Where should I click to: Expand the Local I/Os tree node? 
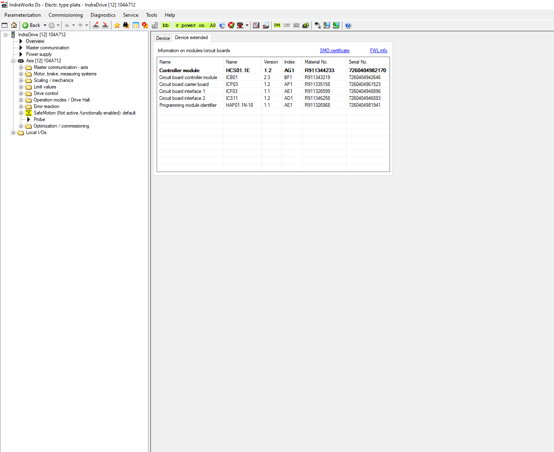(13, 132)
